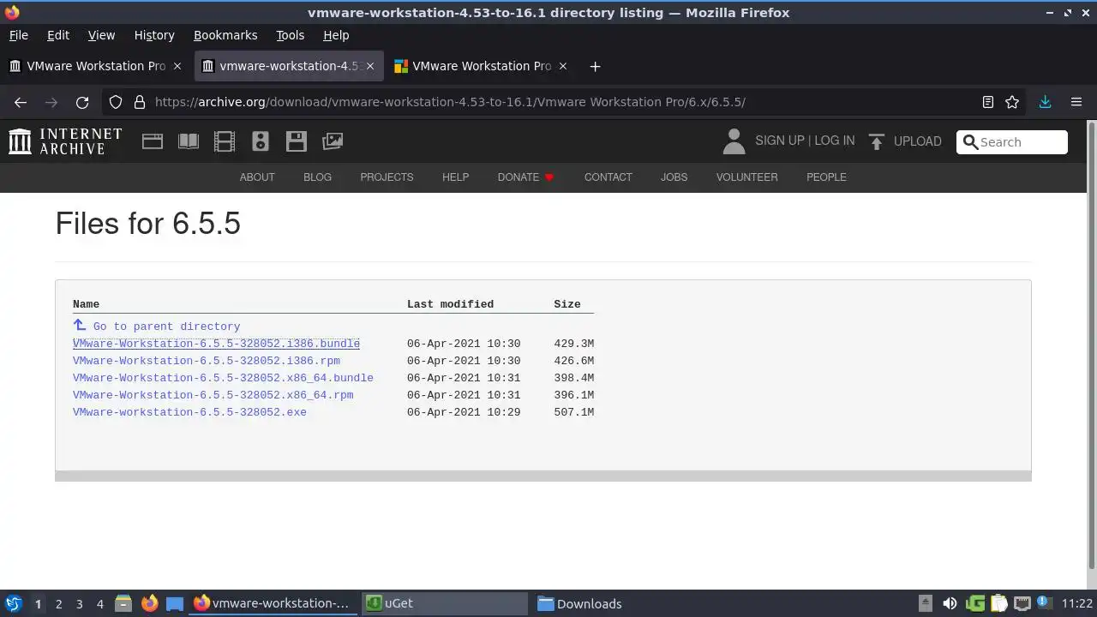Reload the page with the refresh icon
The image size is (1097, 617).
[82, 102]
